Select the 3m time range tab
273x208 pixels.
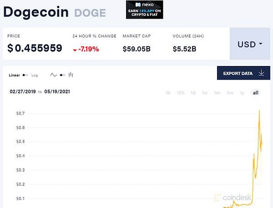tap(230, 93)
